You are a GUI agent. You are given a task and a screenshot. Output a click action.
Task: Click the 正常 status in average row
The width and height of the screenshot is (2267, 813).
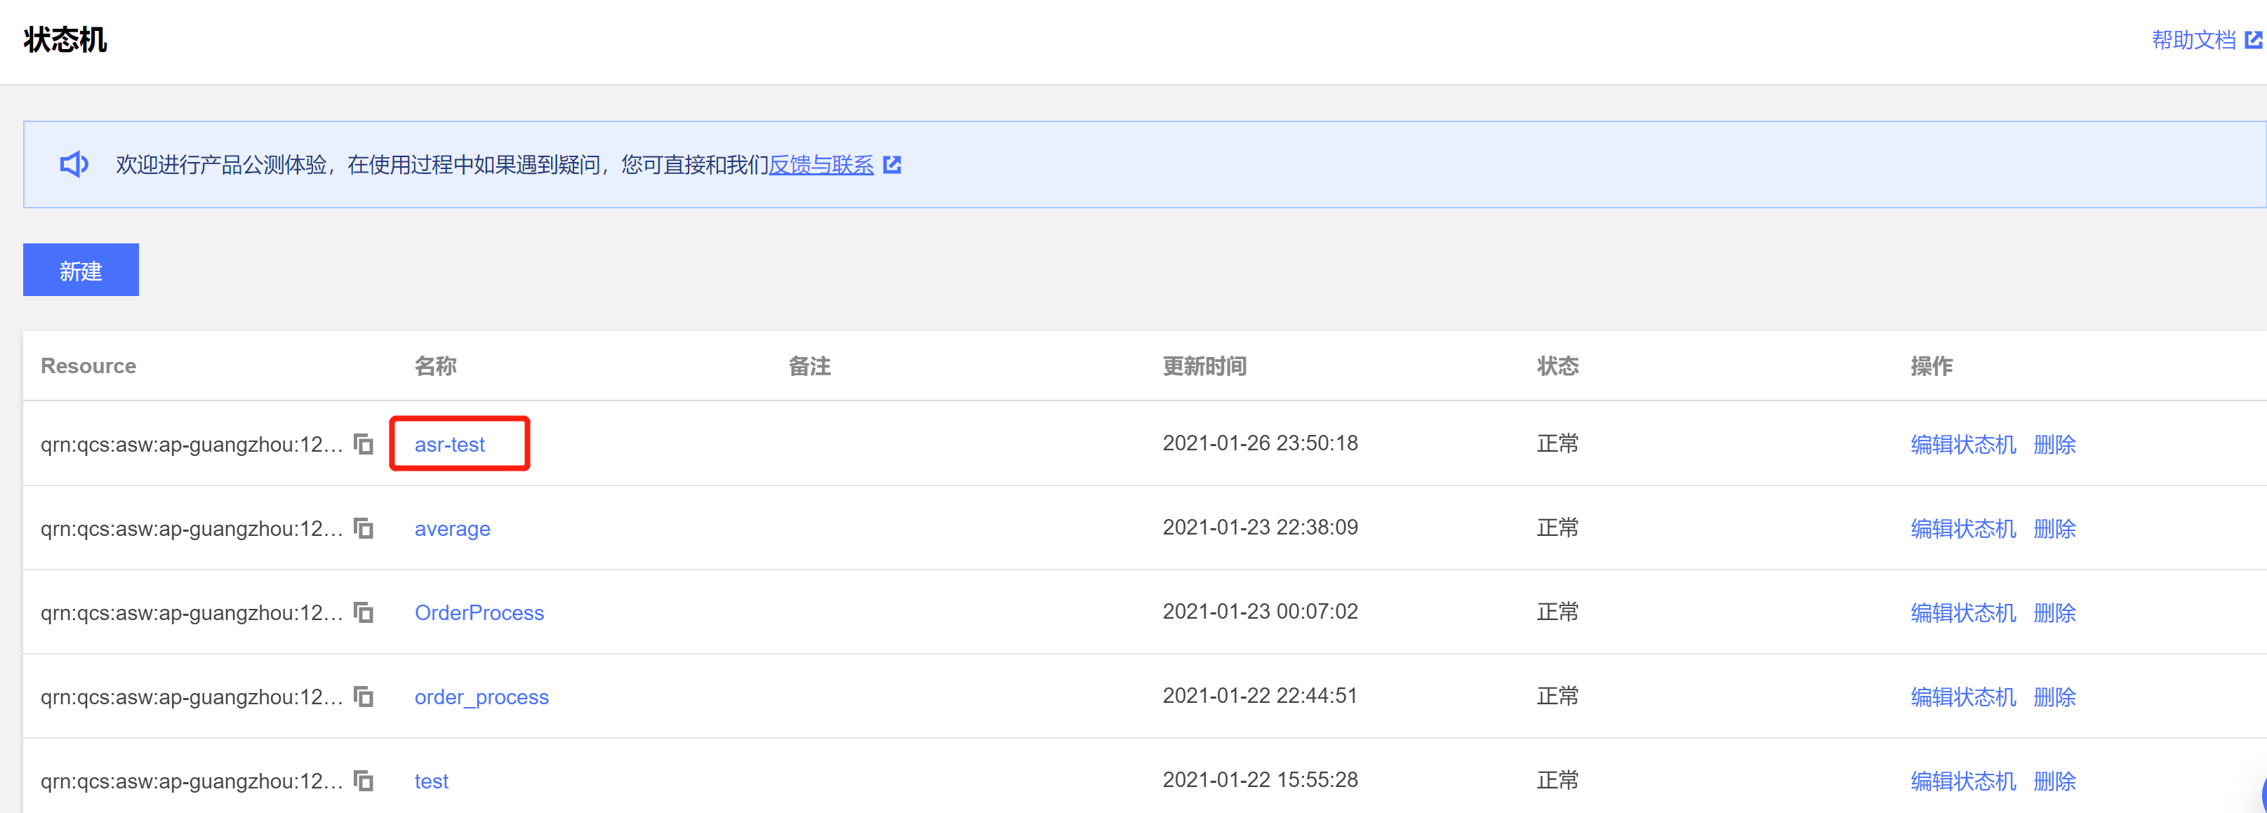tap(1557, 528)
